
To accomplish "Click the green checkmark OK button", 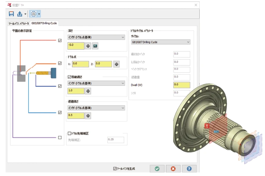I will [x=157, y=169].
